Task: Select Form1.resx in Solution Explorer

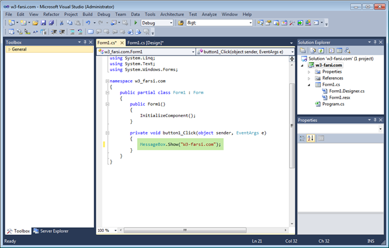Action: [x=340, y=97]
